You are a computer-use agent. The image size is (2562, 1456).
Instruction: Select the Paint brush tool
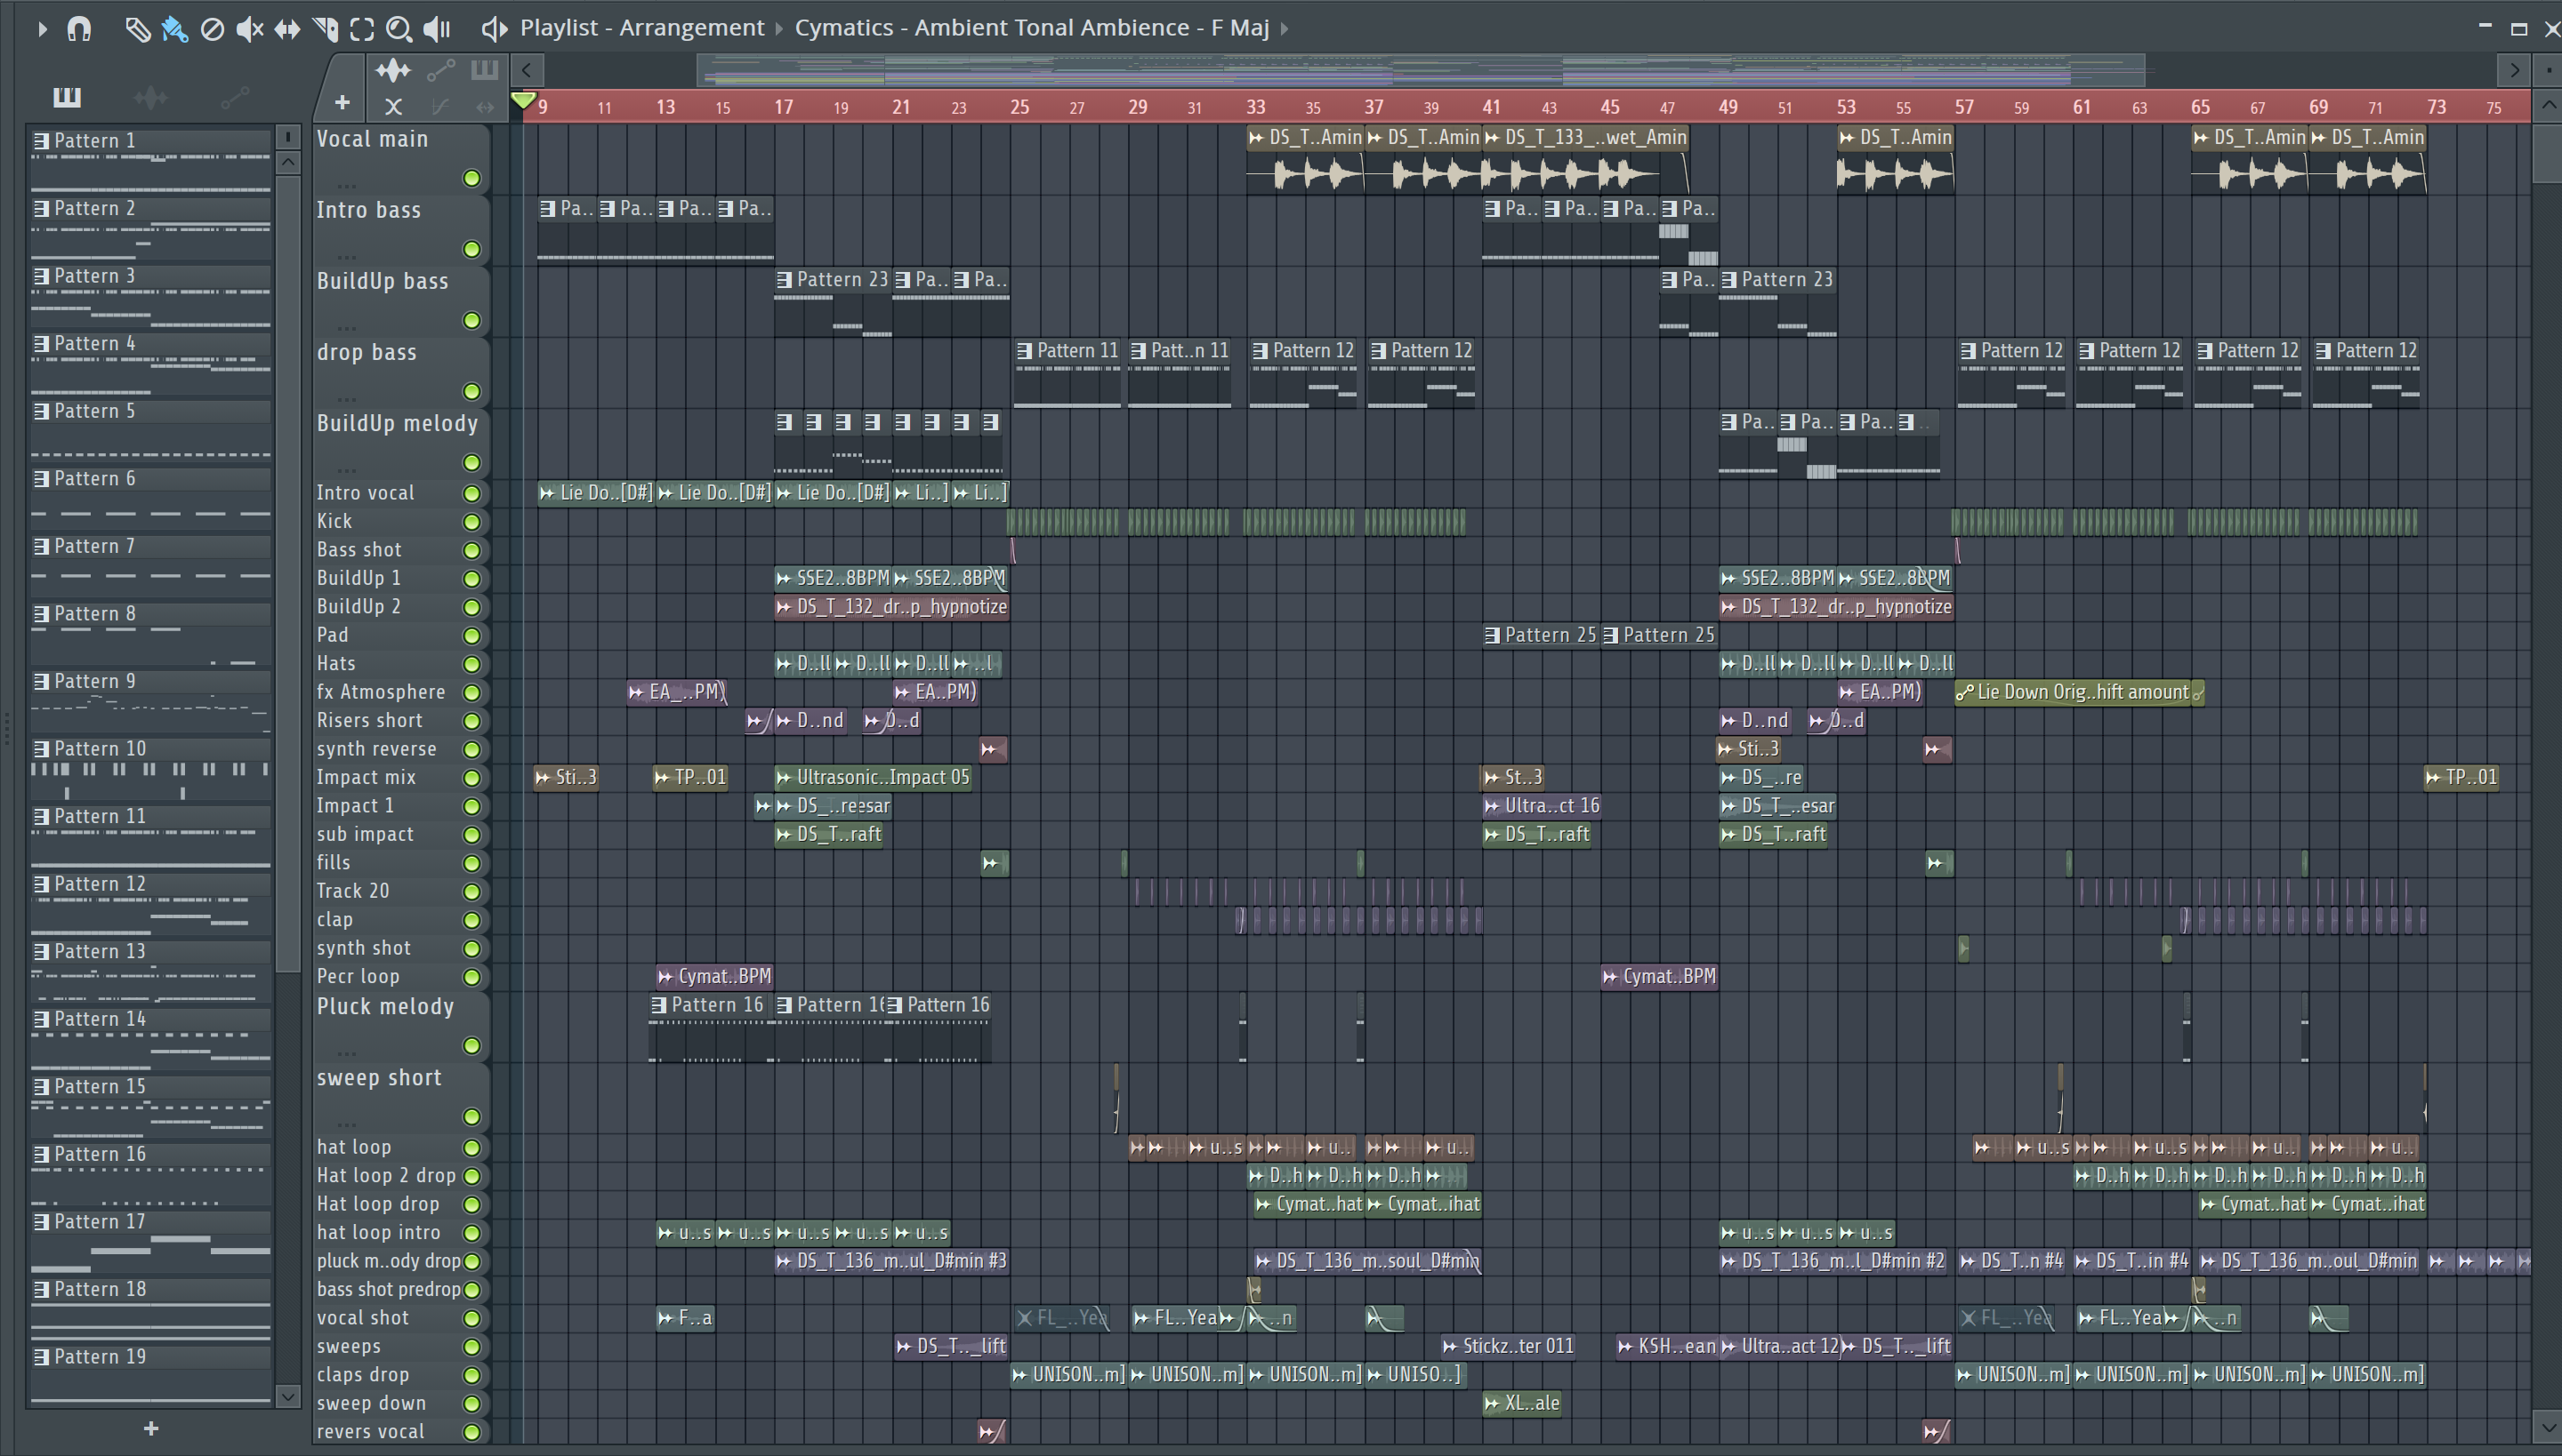coord(174,29)
